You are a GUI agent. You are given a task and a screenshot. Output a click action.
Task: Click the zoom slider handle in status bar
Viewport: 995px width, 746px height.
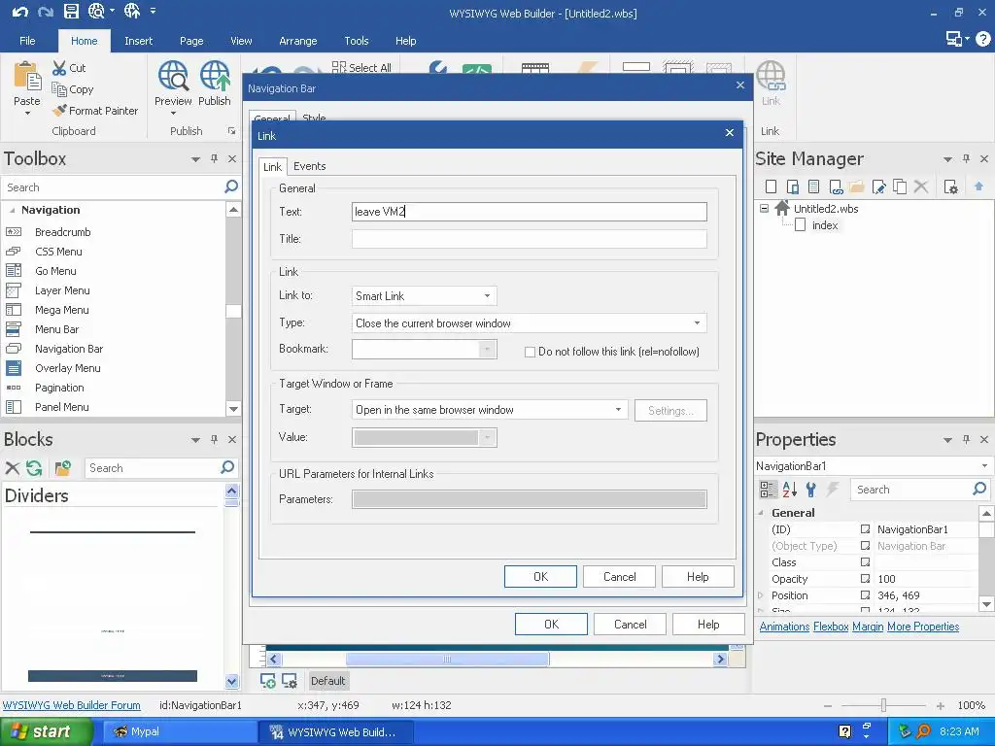tap(883, 705)
